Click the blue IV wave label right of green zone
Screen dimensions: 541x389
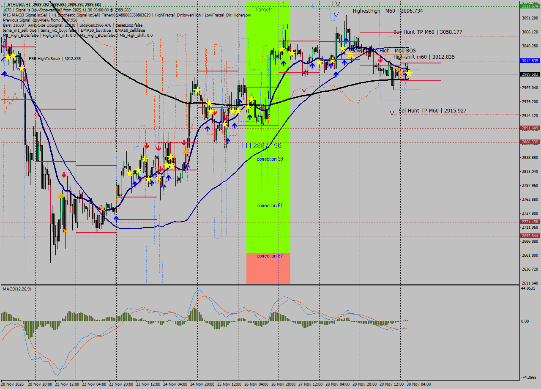click(x=302, y=90)
